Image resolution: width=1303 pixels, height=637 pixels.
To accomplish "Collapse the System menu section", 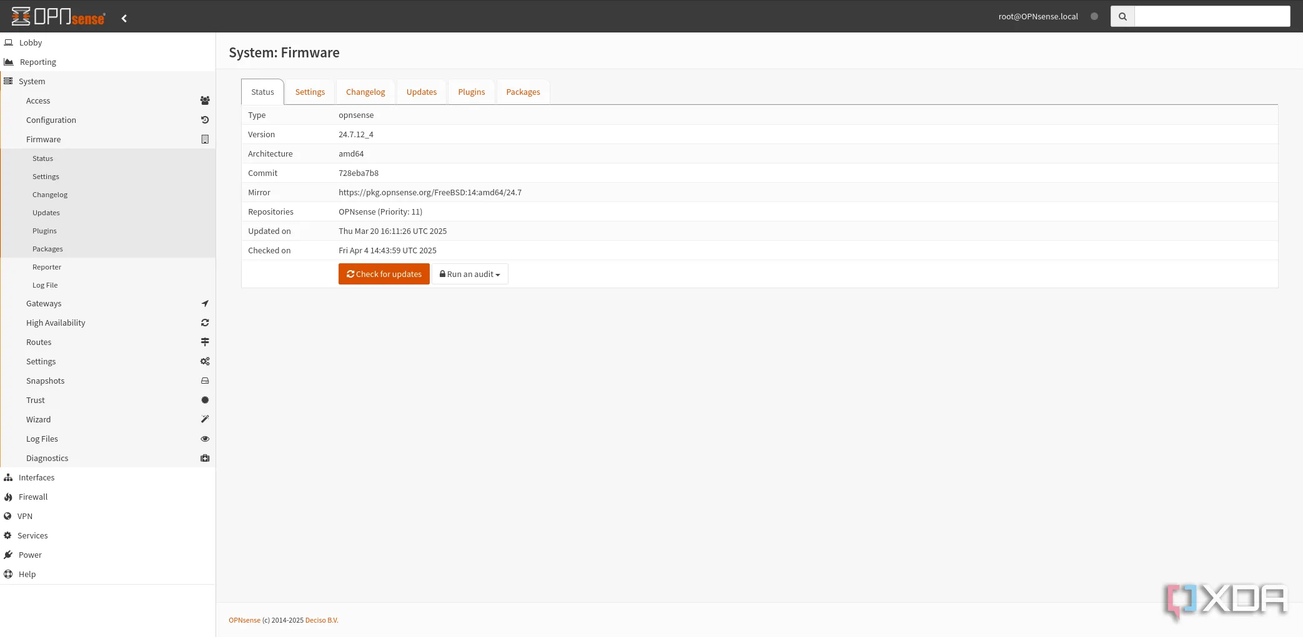I will (107, 81).
